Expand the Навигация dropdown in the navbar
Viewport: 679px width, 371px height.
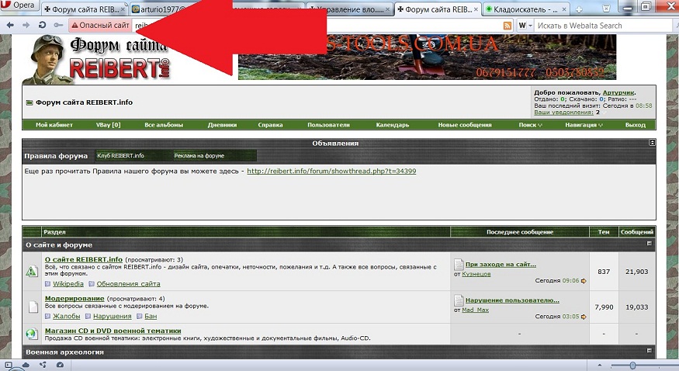coord(584,125)
